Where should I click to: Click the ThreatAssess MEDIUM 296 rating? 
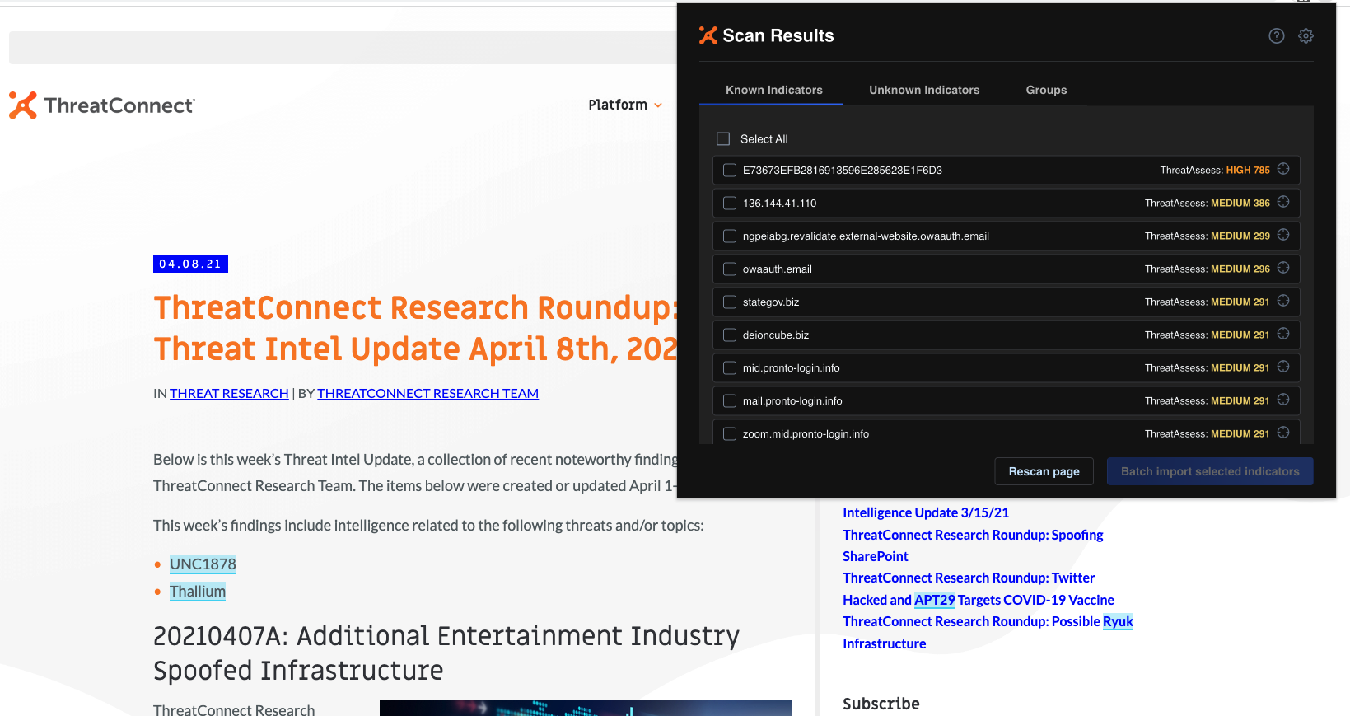pyautogui.click(x=1207, y=269)
